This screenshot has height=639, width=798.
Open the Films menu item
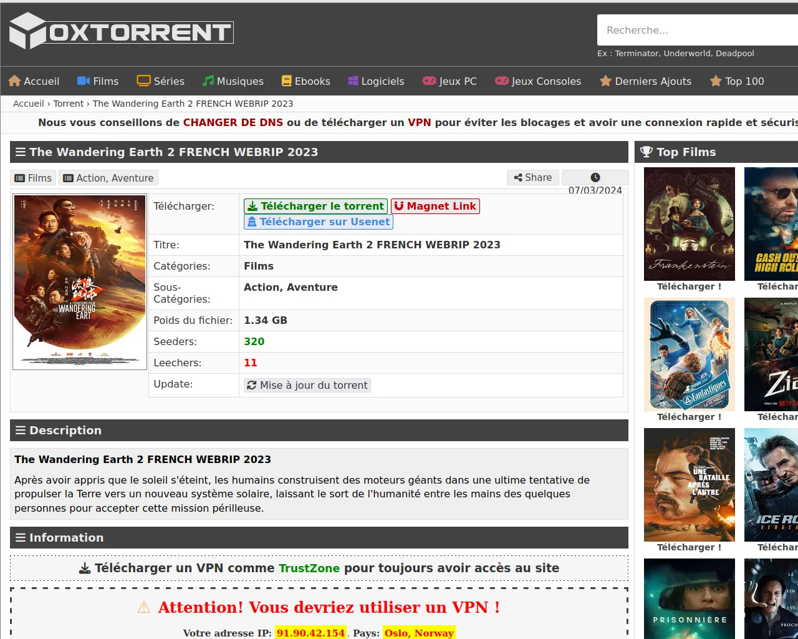[x=98, y=81]
